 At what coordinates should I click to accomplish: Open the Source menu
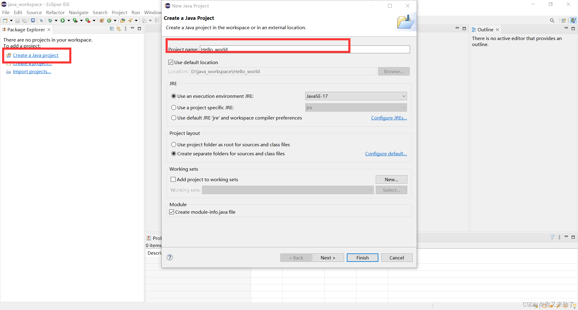(x=34, y=12)
